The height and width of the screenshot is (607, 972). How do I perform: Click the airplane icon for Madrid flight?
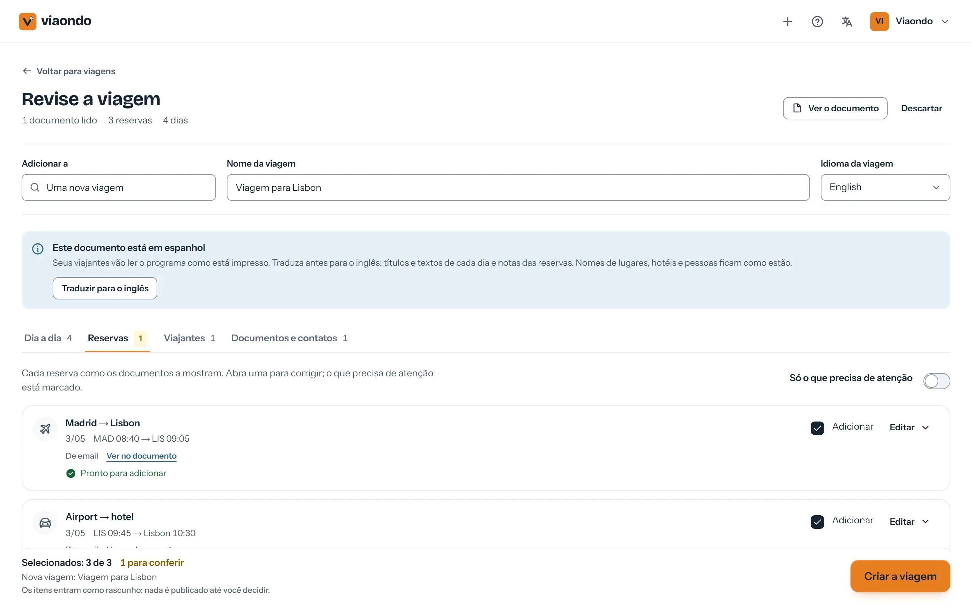[x=45, y=429]
